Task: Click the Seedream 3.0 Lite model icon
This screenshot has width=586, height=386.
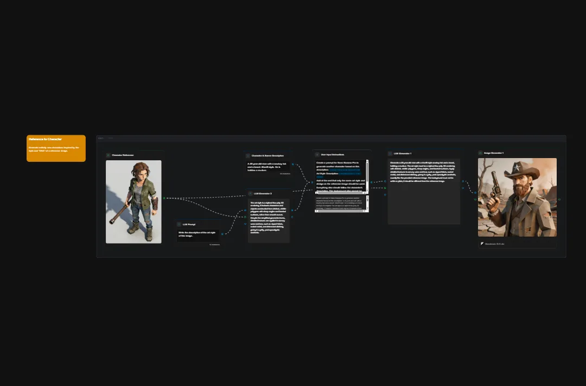Action: point(482,244)
